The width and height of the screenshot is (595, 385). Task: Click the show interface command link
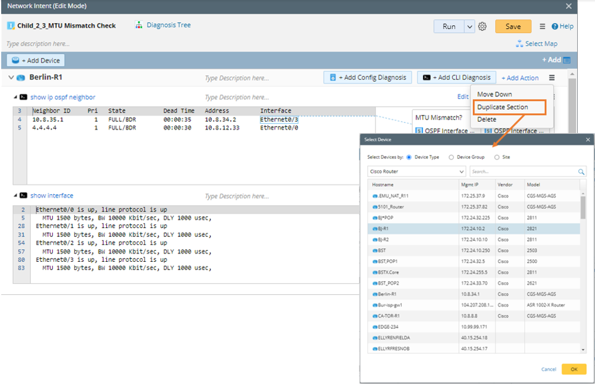(x=52, y=195)
